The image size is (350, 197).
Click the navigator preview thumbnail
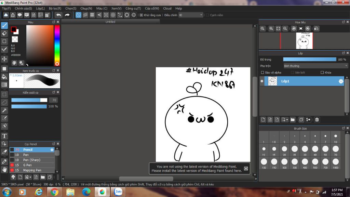(x=304, y=41)
